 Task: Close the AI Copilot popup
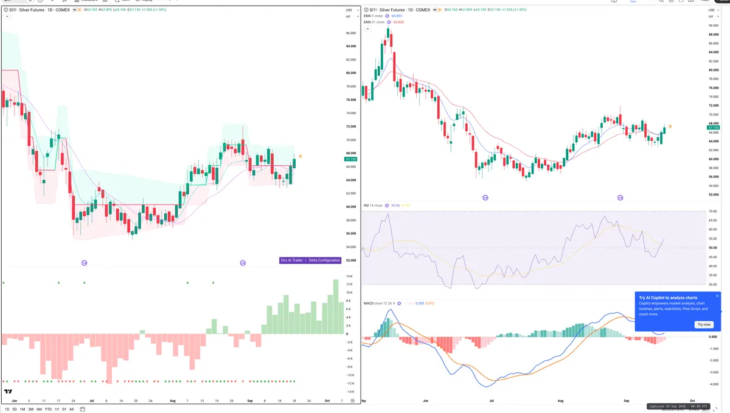717,296
